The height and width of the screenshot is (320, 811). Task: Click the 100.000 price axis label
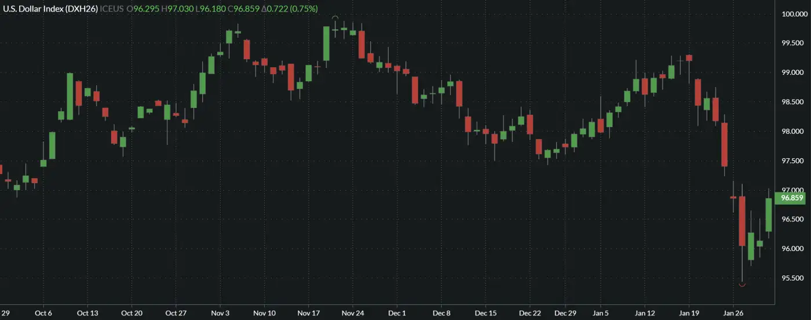point(792,14)
